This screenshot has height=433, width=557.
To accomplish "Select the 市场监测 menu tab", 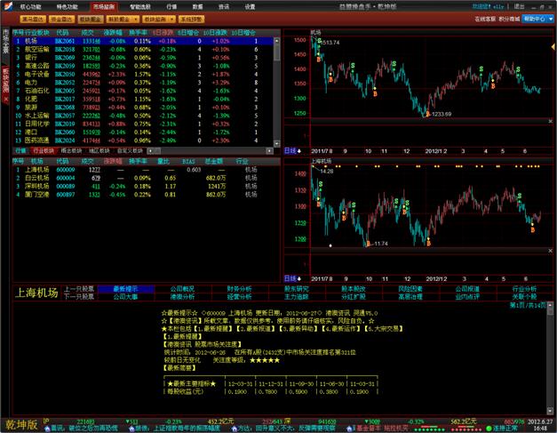I will coord(104,7).
